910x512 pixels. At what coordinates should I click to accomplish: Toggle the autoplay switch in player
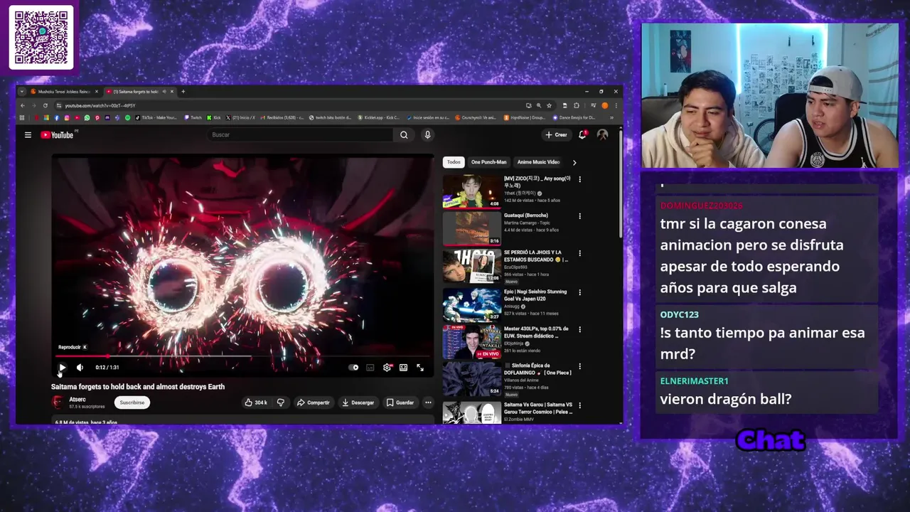click(353, 368)
